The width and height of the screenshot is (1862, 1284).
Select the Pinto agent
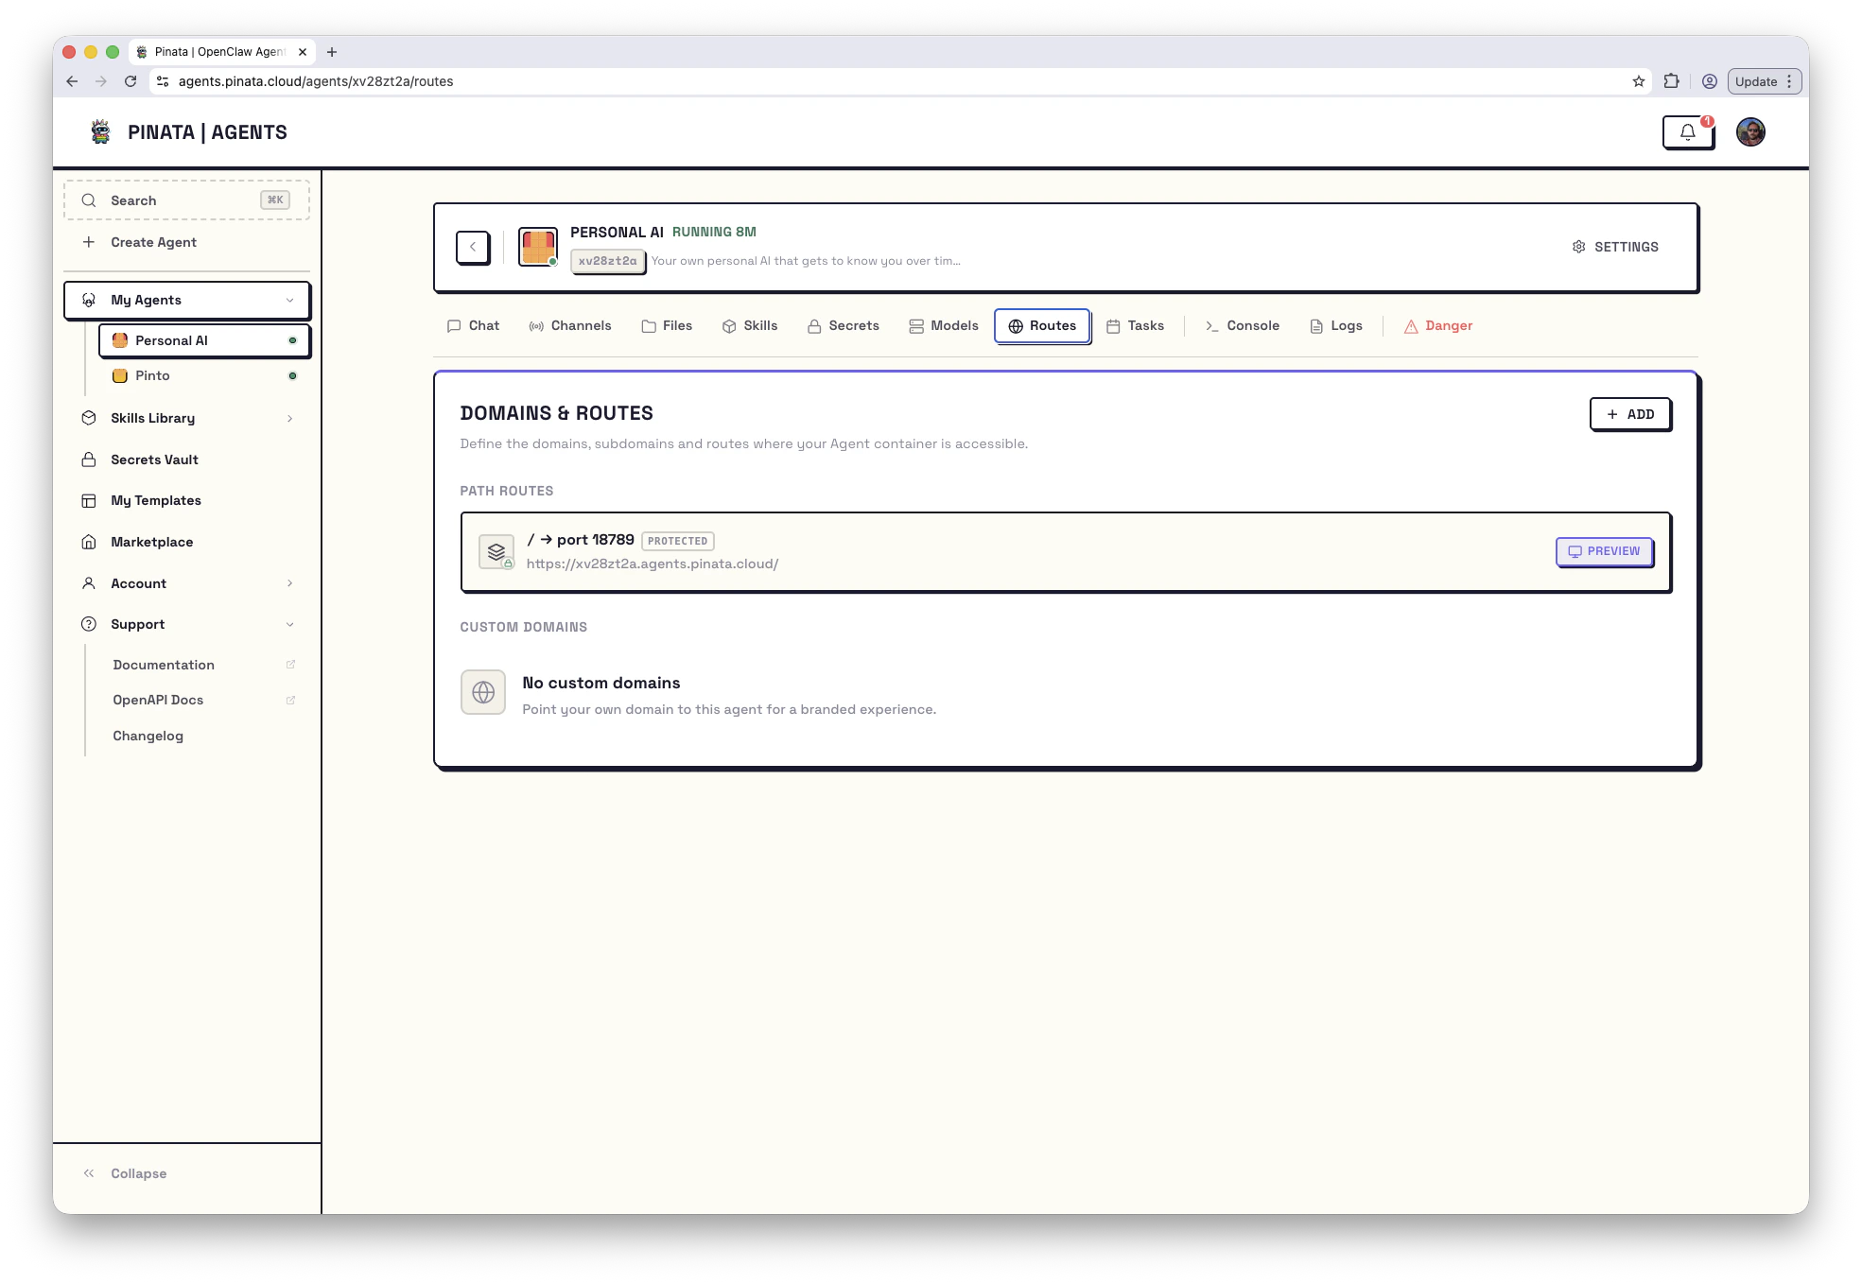pos(152,375)
